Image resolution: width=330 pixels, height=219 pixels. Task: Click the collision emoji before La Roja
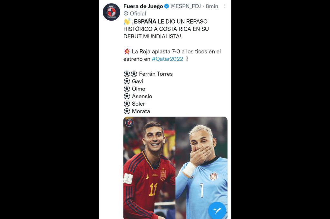click(127, 51)
